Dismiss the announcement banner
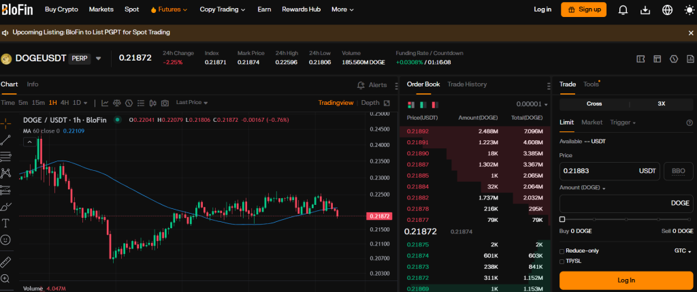The image size is (697, 292). (x=690, y=33)
